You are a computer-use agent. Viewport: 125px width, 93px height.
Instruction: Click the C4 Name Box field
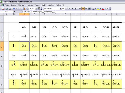tap(7, 12)
